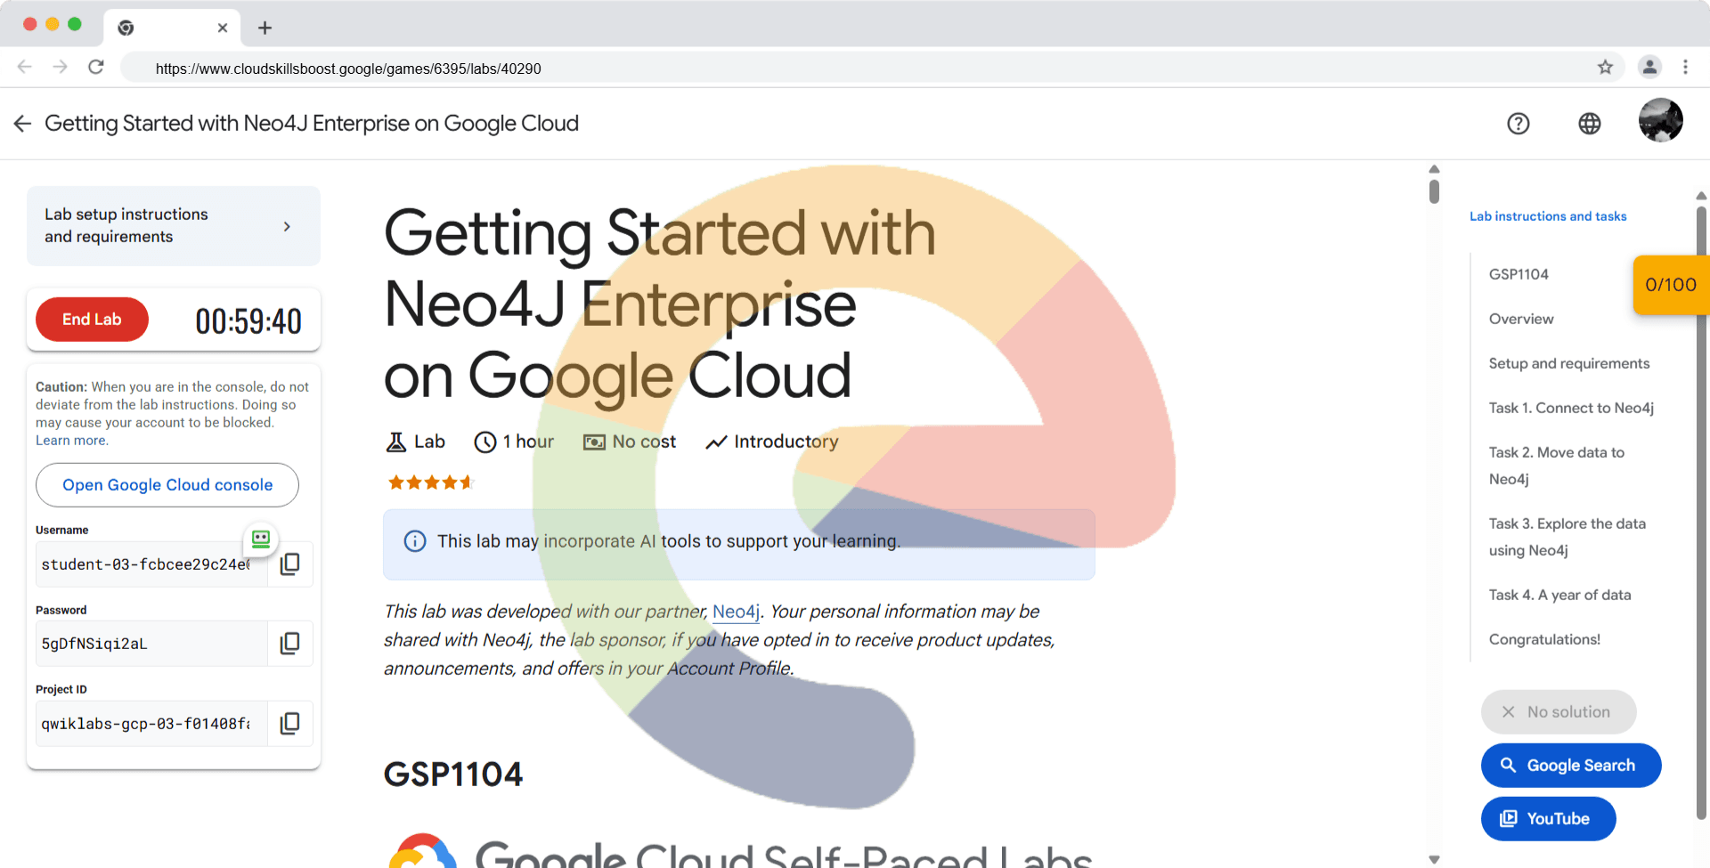
Task: Click the YouTube button
Action: pos(1549,819)
